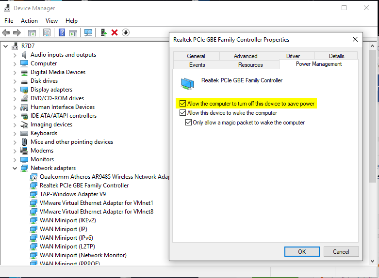Select Realtek PCIe GBE Family Controller in tree
The width and height of the screenshot is (379, 278).
pos(84,185)
